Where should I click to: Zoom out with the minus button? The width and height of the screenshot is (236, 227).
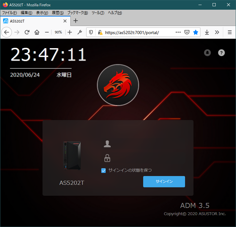coord(47,32)
